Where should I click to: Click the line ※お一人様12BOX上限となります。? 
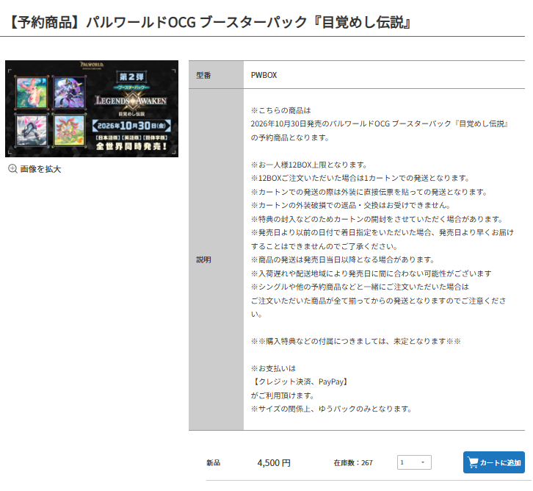309,165
